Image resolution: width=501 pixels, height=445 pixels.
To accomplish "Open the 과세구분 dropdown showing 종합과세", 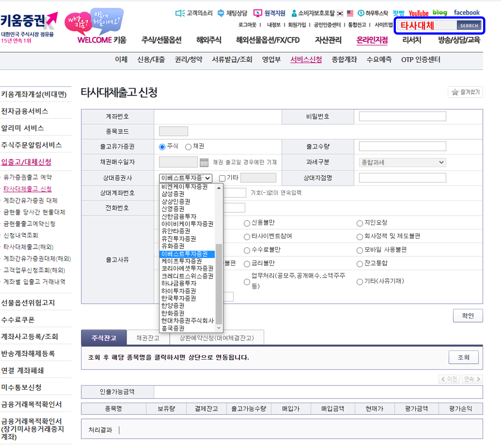I will click(402, 162).
